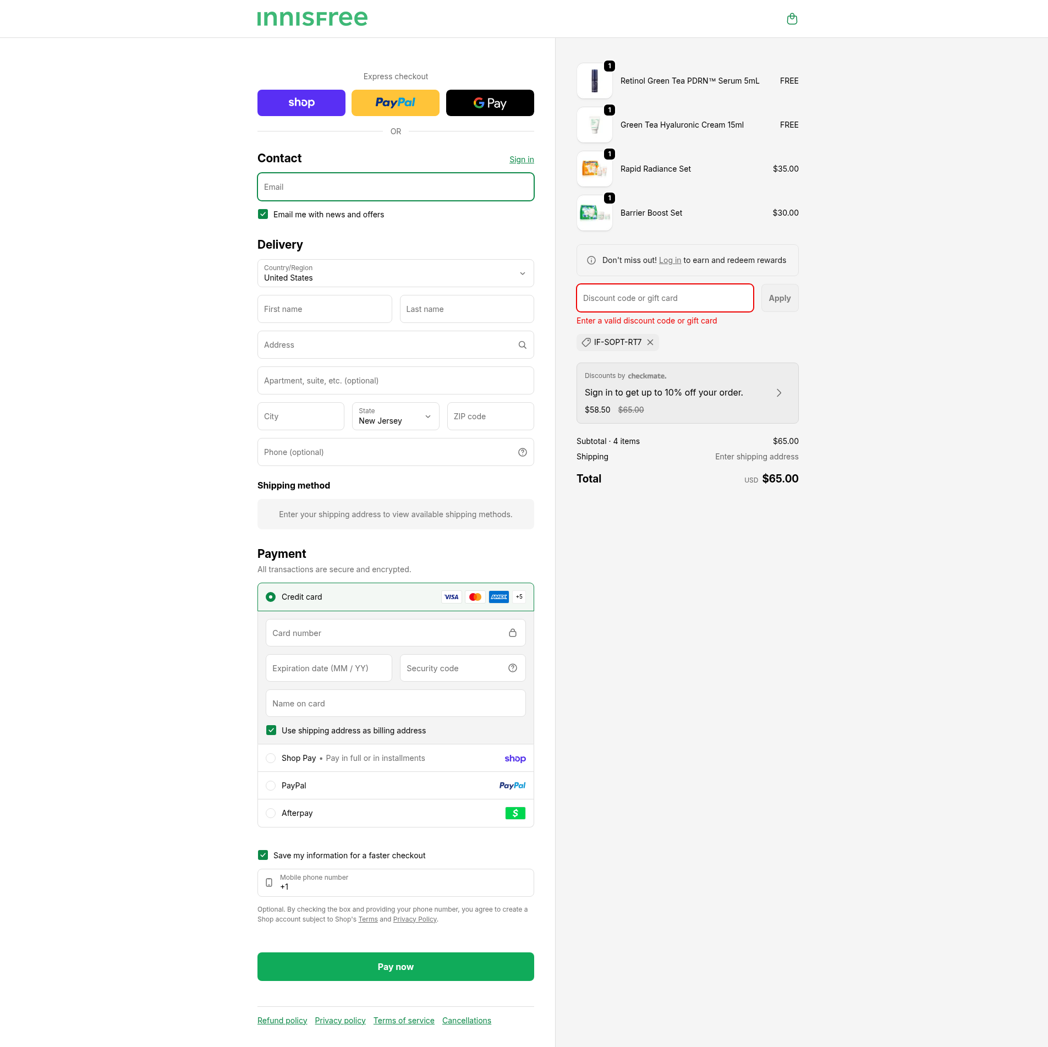Expand the Sign in 10% off discount offer
The width and height of the screenshot is (1048, 1047).
pyautogui.click(x=778, y=393)
